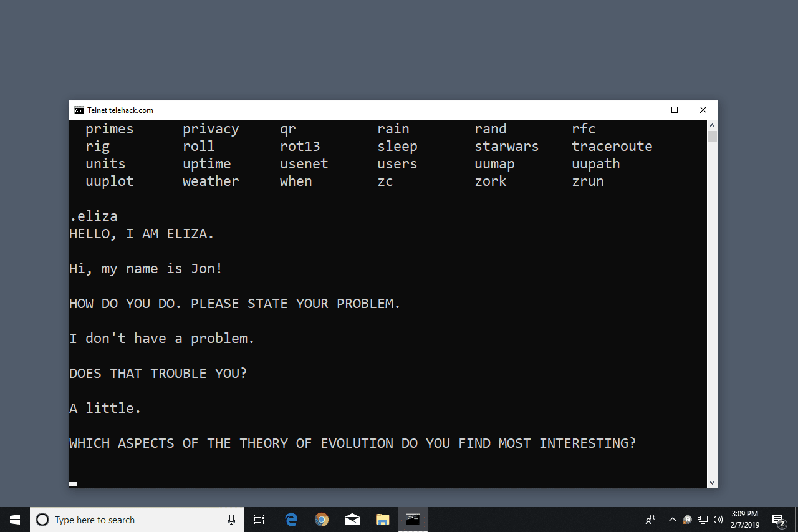Click the '.eliza' command line
This screenshot has height=532, width=798.
[x=94, y=216]
